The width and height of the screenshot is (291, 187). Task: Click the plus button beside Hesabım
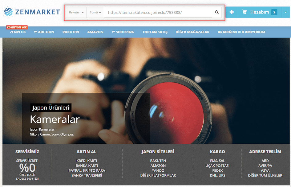pos(232,12)
